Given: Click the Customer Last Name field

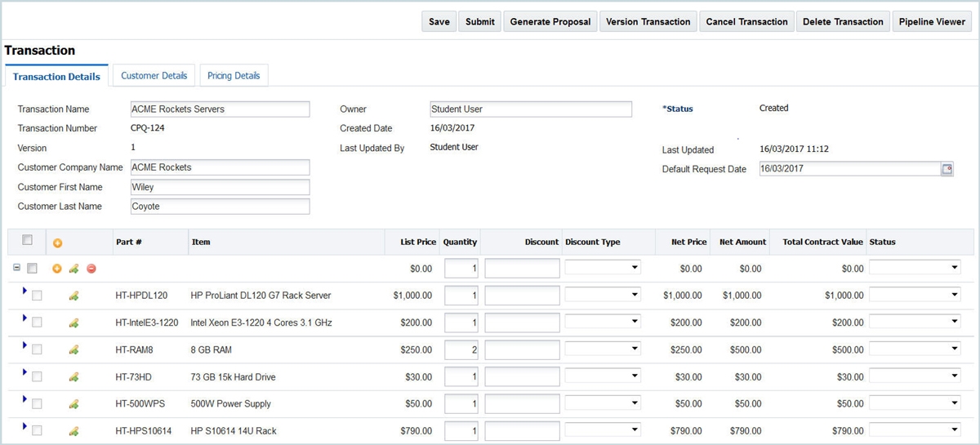Looking at the screenshot, I should 220,207.
